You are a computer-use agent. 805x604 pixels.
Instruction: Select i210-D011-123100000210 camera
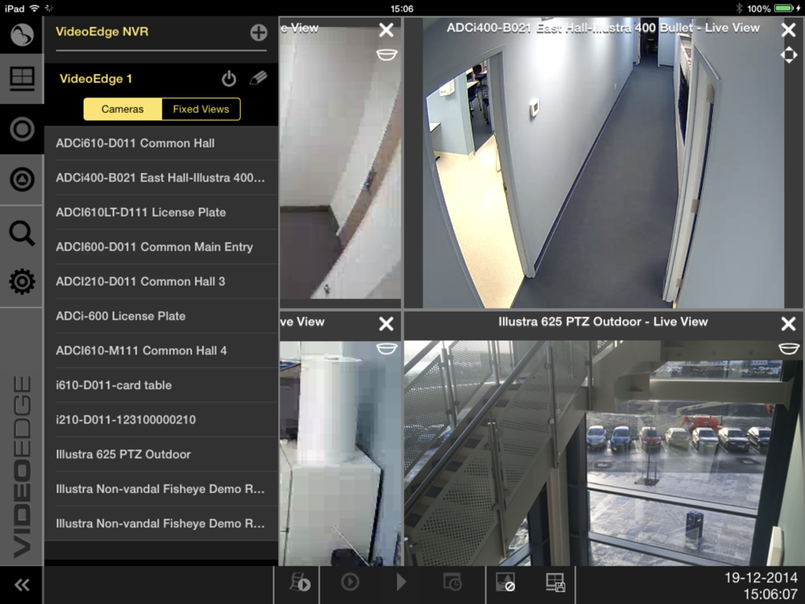(161, 420)
